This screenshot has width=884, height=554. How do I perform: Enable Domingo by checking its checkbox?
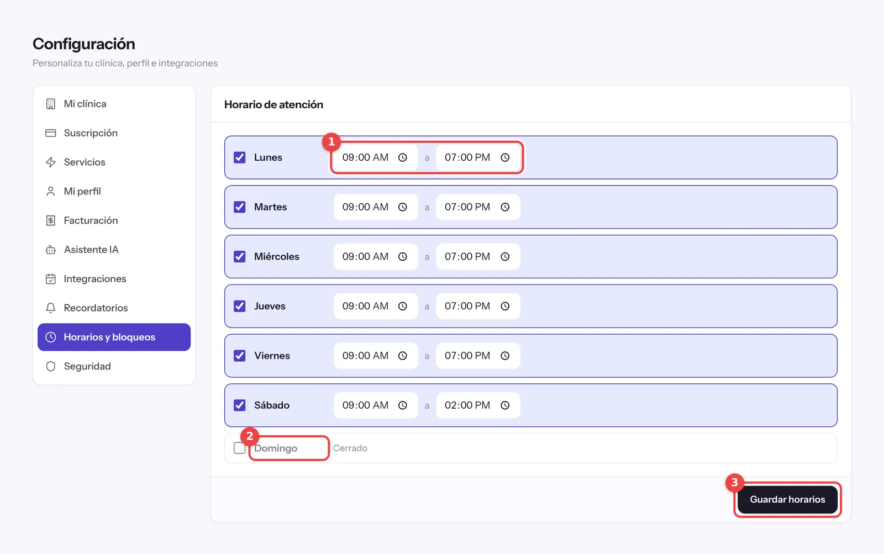240,448
